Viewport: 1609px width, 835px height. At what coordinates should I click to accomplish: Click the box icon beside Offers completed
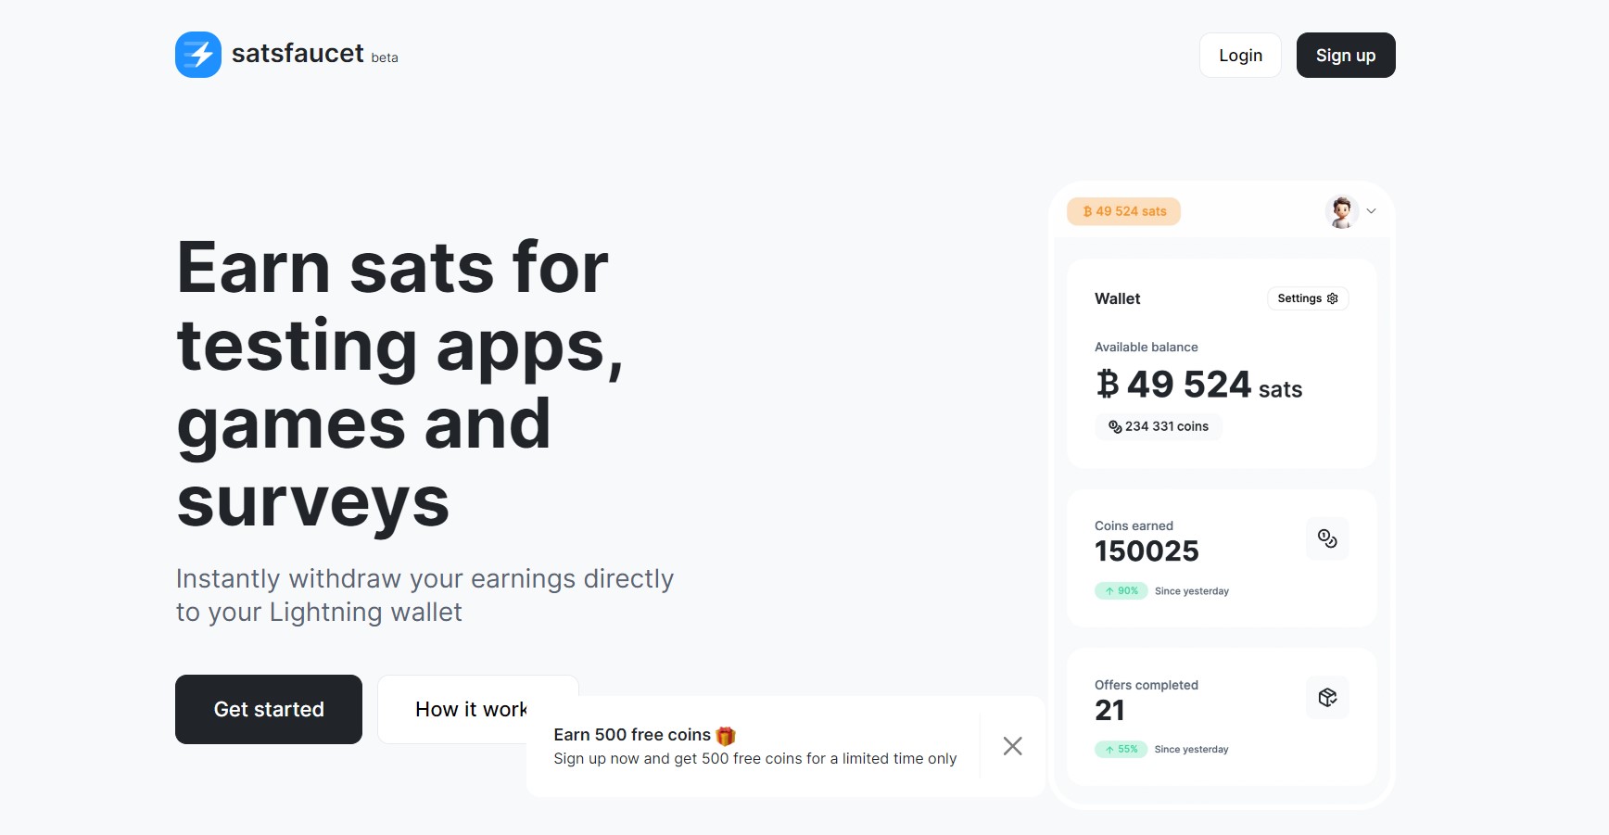[1327, 697]
